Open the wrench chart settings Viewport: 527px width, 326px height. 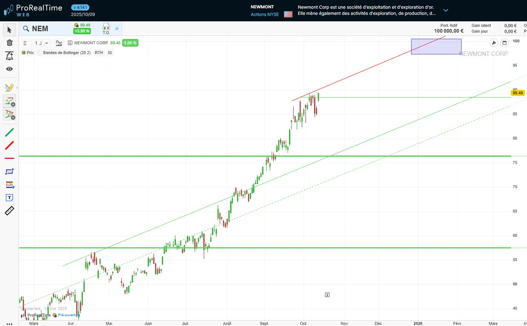click(494, 43)
